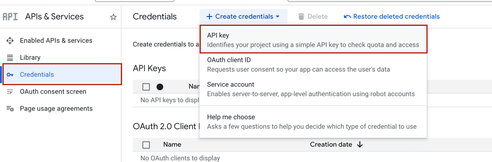
Task: Select OAuth client ID menu entry
Action: [229, 60]
